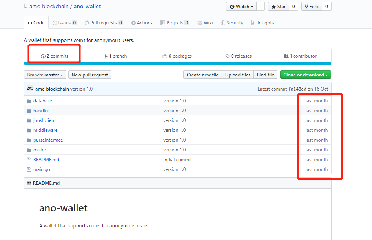Open the handler folder
The image size is (372, 240).
[41, 111]
